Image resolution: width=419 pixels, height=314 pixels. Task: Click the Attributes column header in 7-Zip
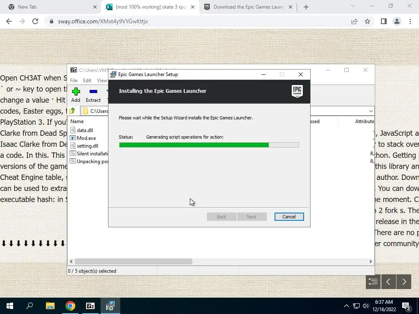click(x=365, y=121)
